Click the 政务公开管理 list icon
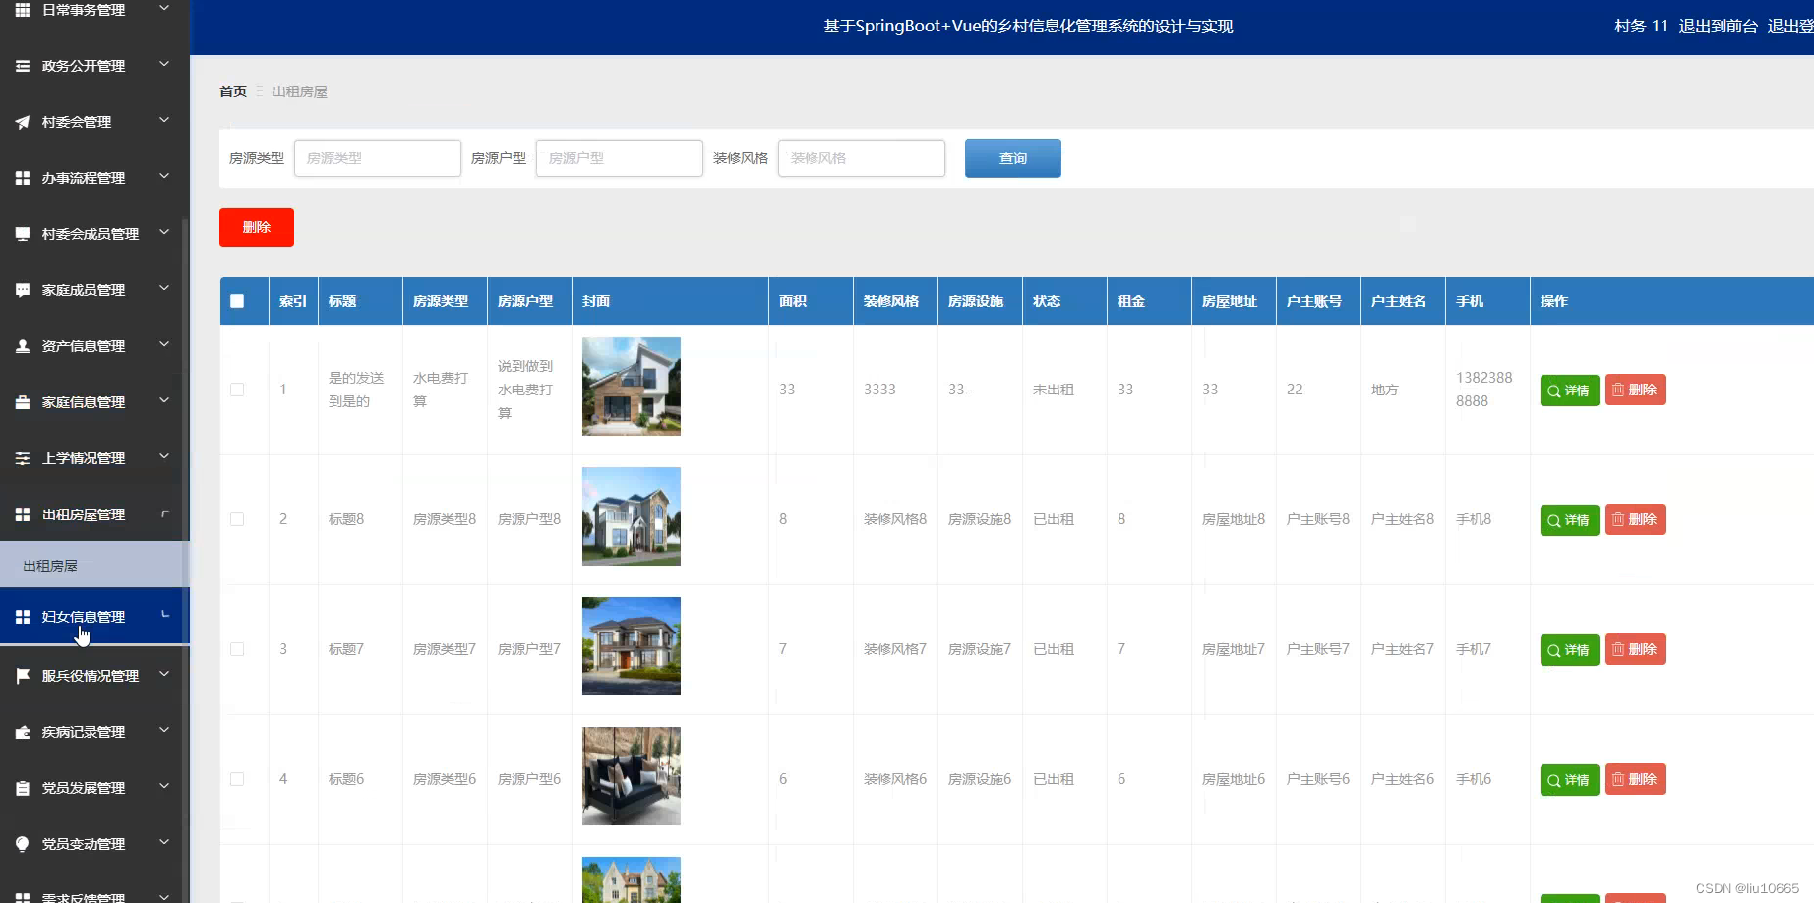Screen dimensions: 1814x903 tap(23, 65)
